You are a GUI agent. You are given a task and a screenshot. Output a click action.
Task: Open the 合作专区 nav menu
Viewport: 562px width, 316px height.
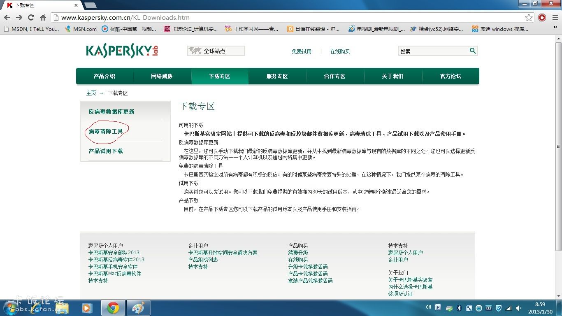[x=335, y=76]
